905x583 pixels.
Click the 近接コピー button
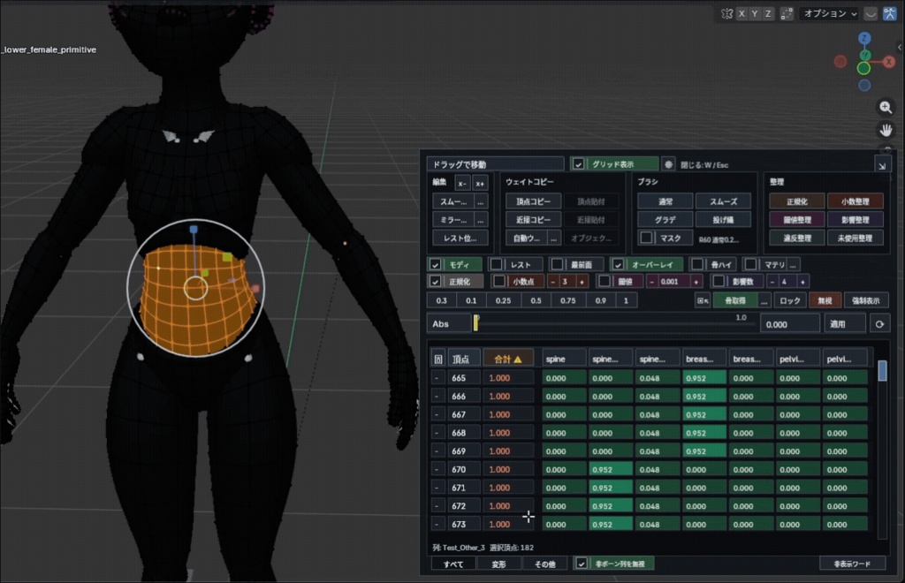pos(533,220)
